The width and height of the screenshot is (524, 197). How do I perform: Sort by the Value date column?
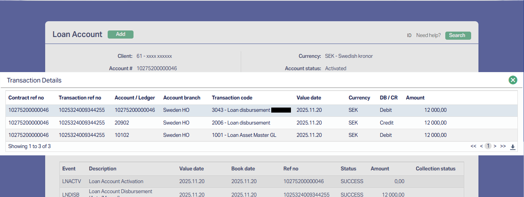click(309, 98)
